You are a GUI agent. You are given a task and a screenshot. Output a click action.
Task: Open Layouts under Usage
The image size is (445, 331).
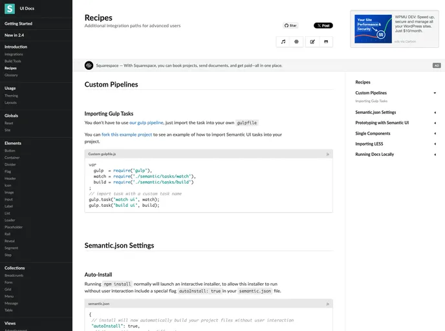[10, 103]
